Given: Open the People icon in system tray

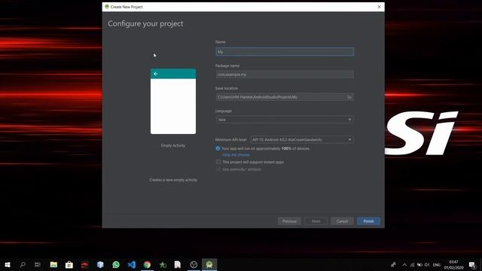Looking at the screenshot, I should (393, 264).
